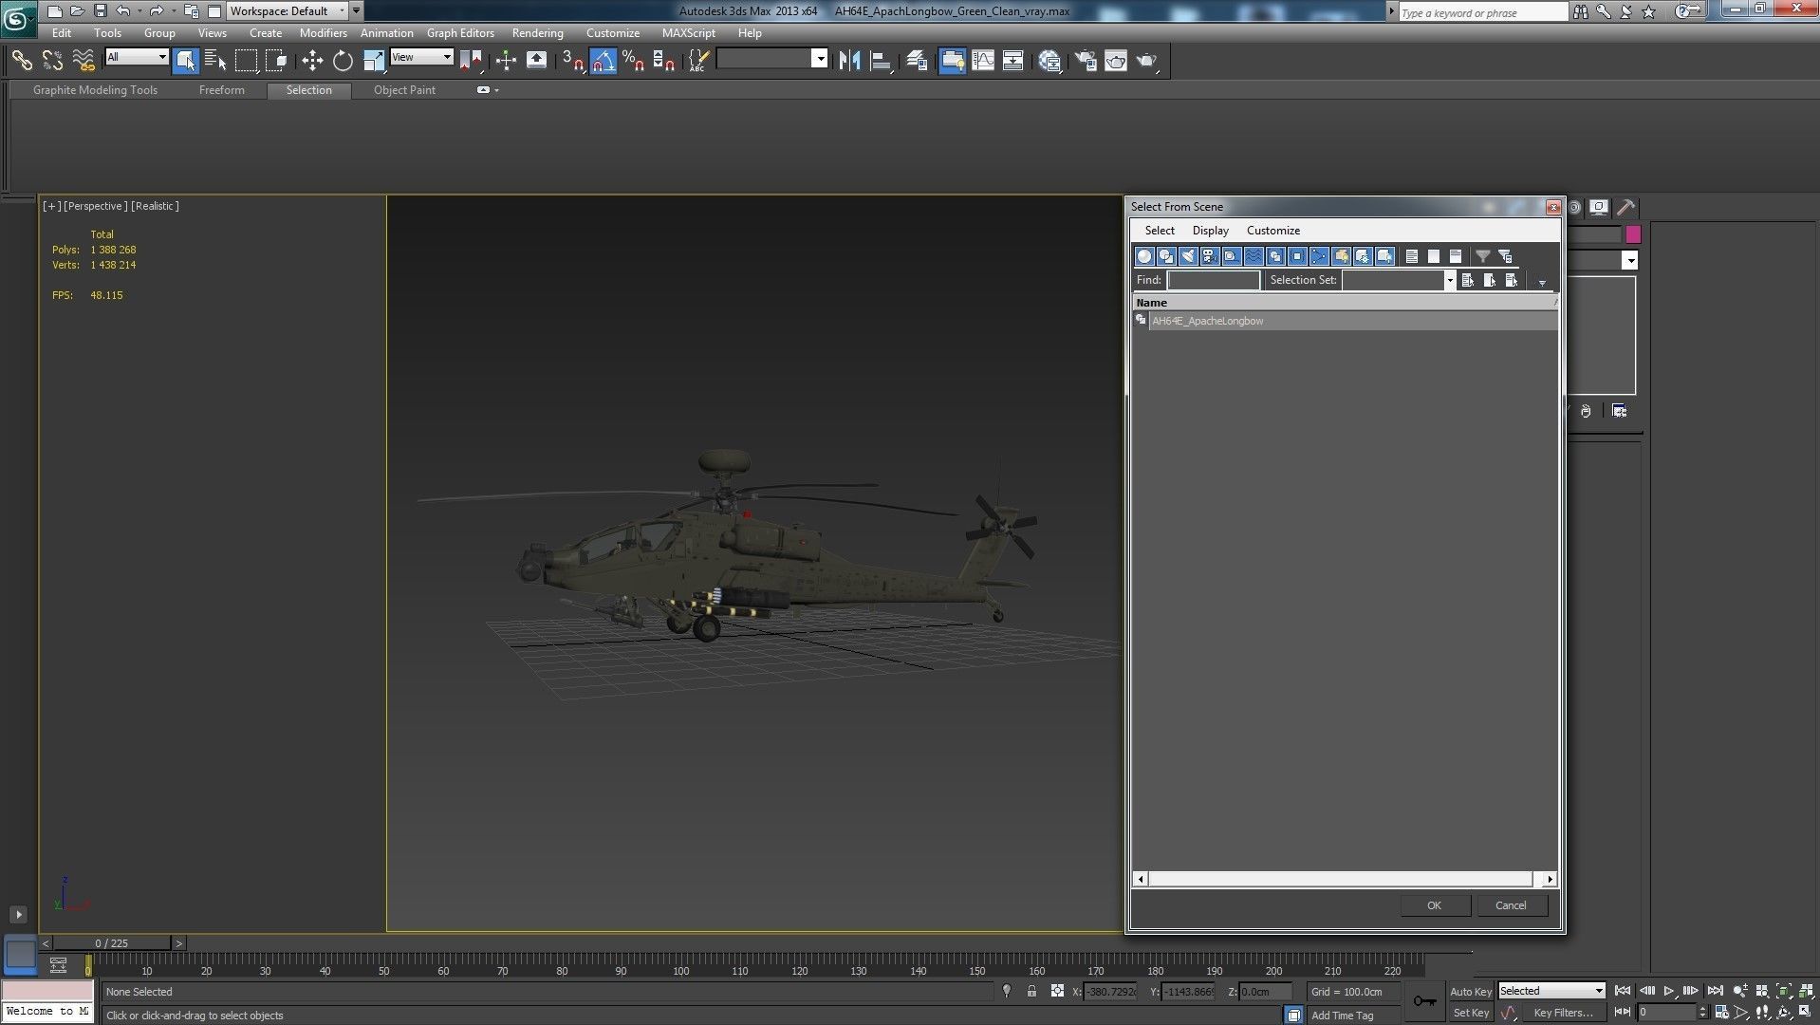Click the Select and Link chain icon
This screenshot has height=1025, width=1820.
[x=21, y=61]
